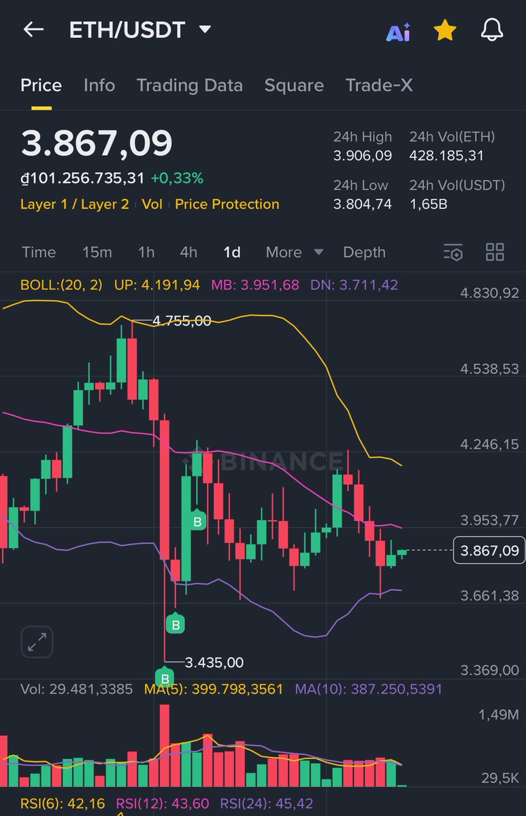526x816 pixels.
Task: Tap the MA(5) volume value
Action: click(214, 689)
